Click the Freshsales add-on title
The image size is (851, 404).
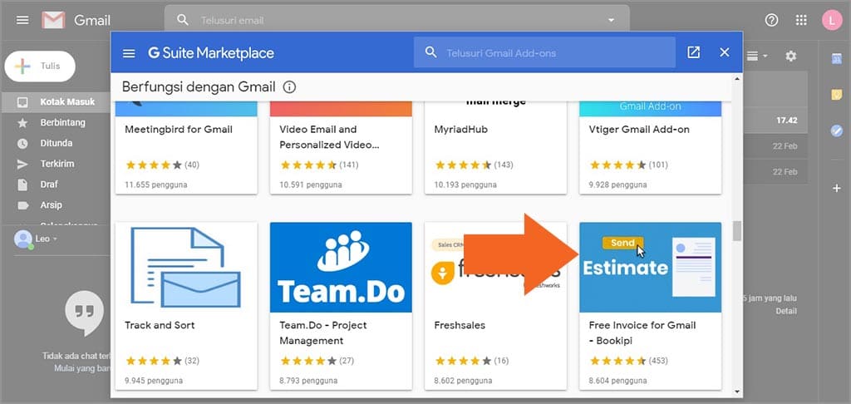coord(460,325)
